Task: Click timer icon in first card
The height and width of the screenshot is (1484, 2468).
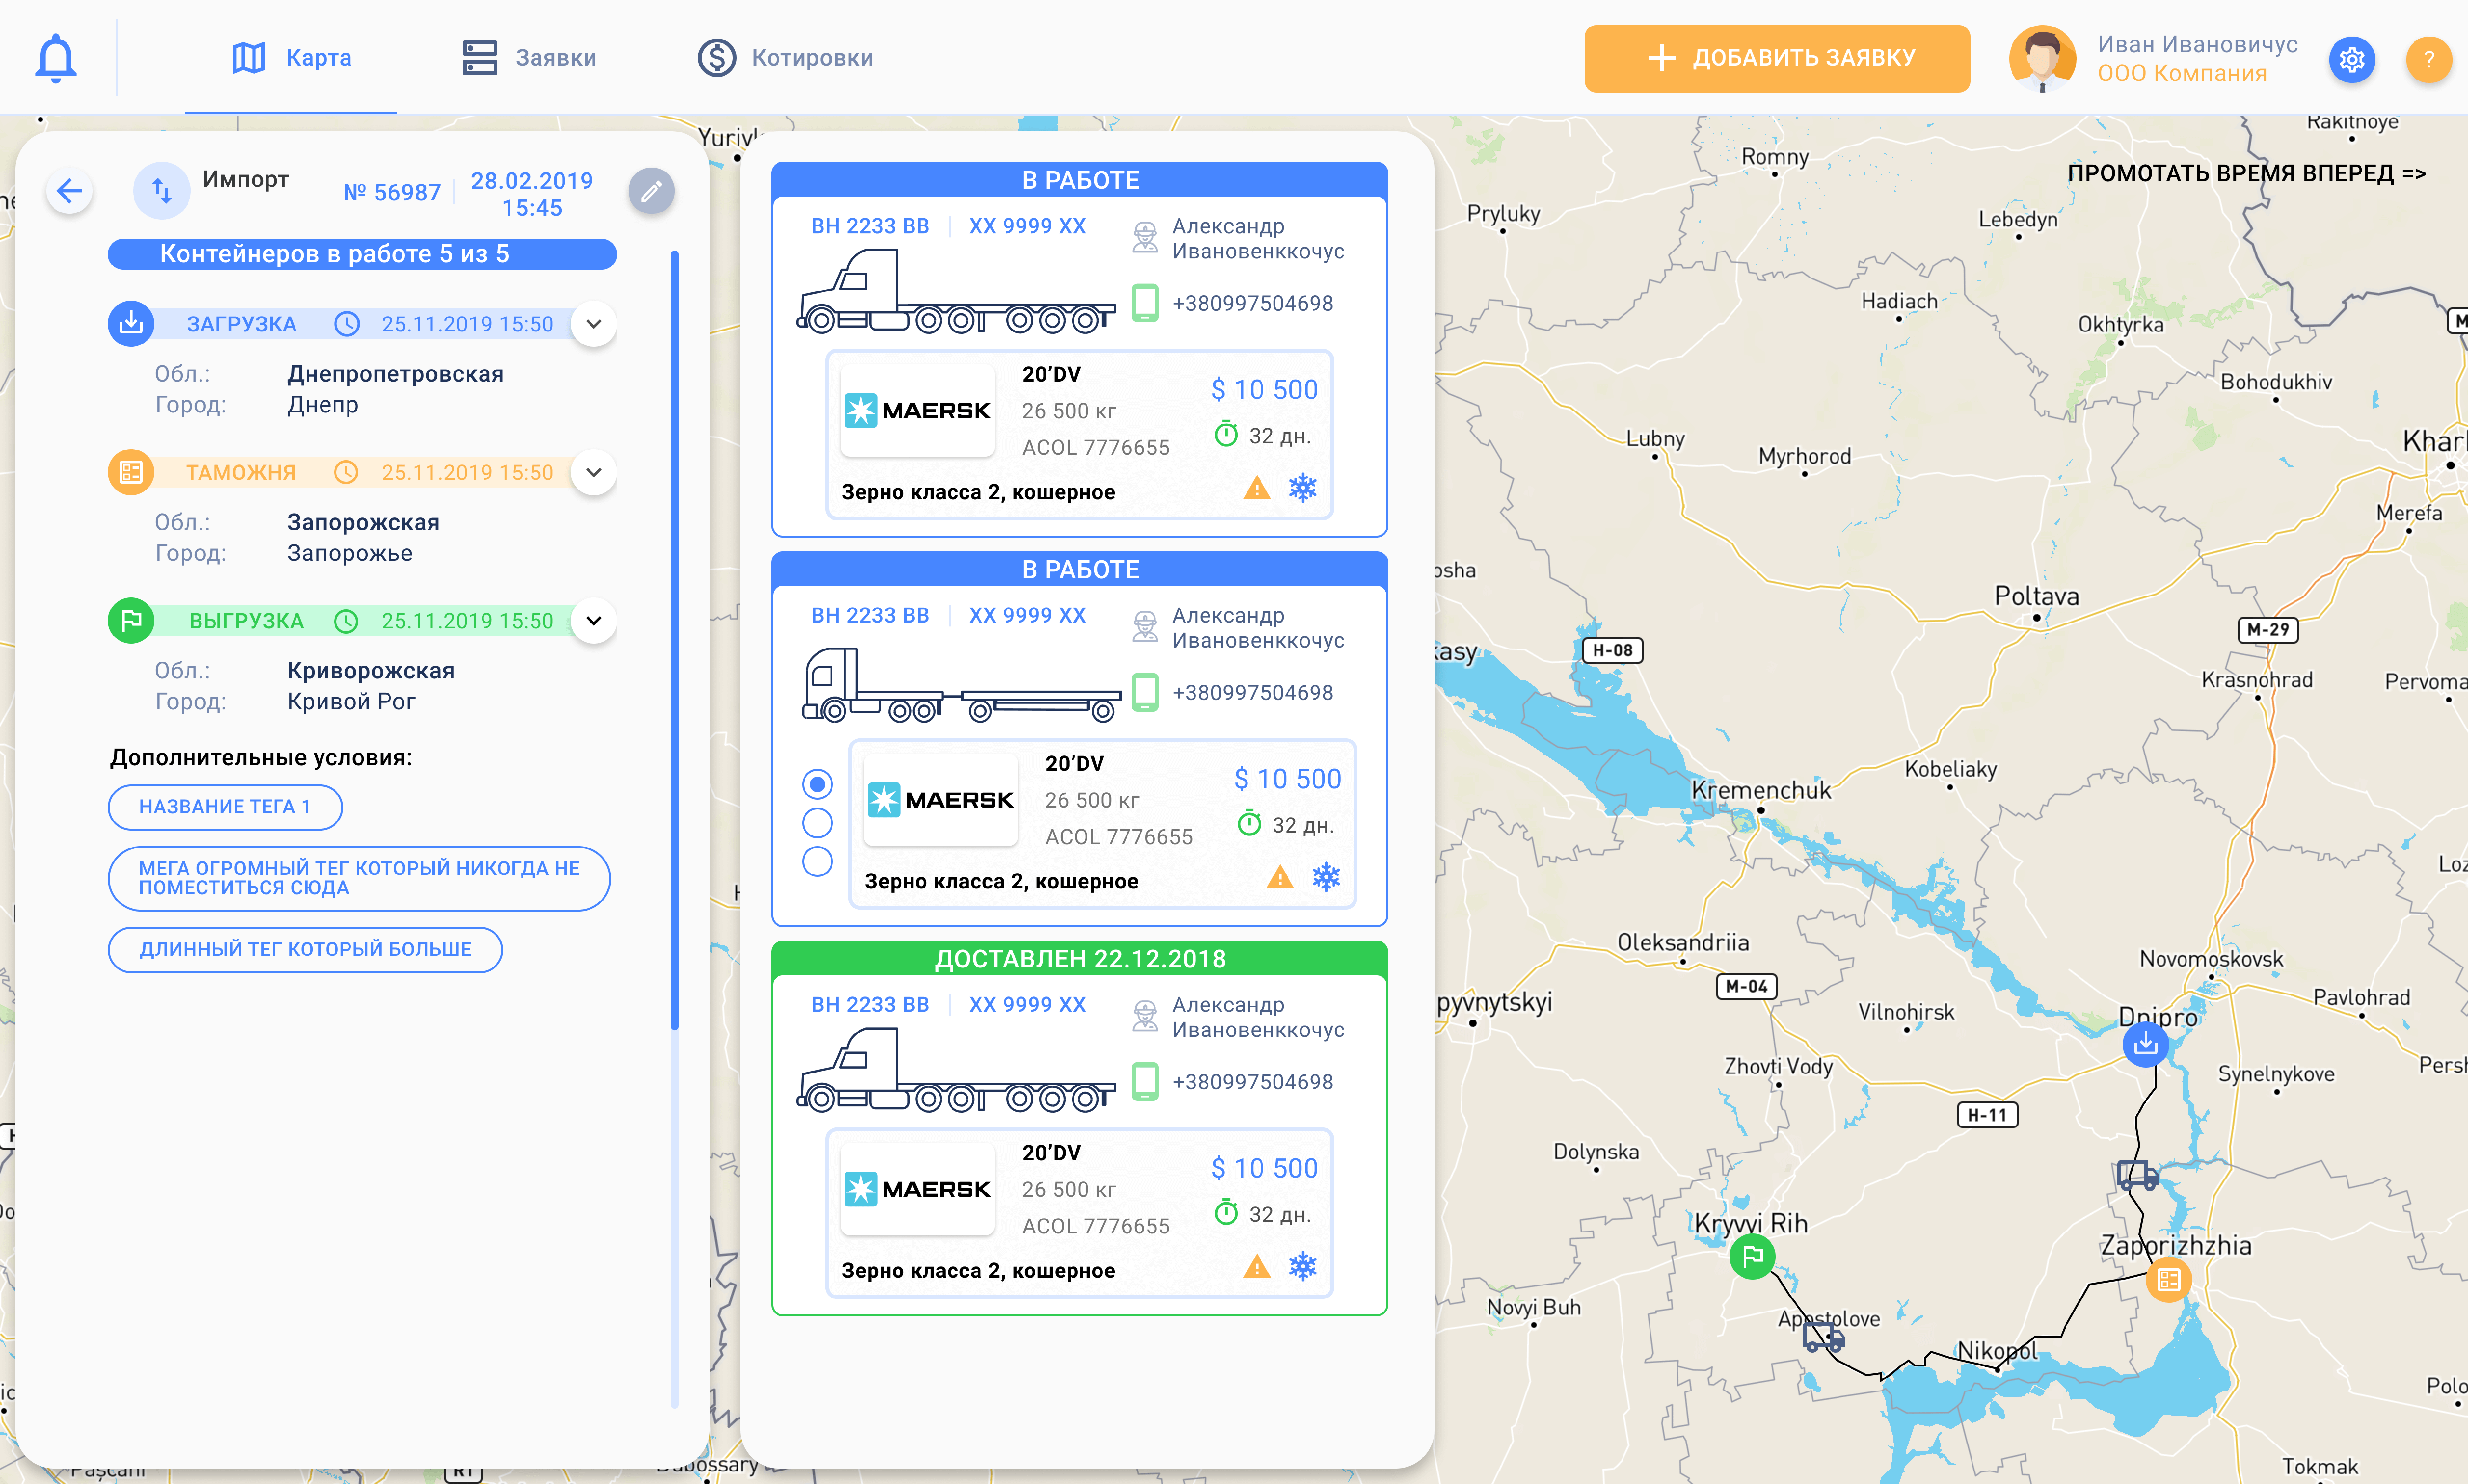Action: 1225,434
